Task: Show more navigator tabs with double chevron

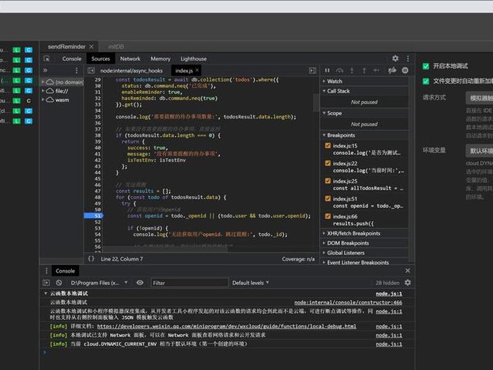Action: coord(45,70)
